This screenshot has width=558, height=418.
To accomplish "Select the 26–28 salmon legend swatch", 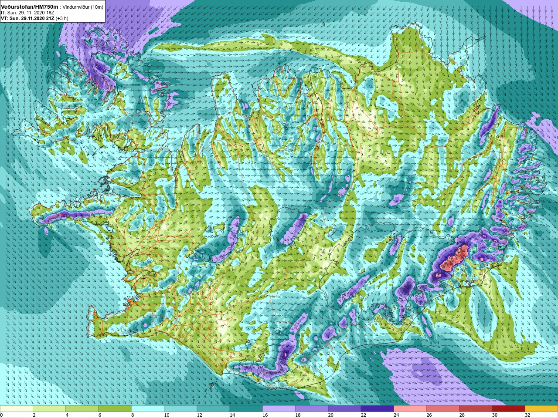I will 443,409.
